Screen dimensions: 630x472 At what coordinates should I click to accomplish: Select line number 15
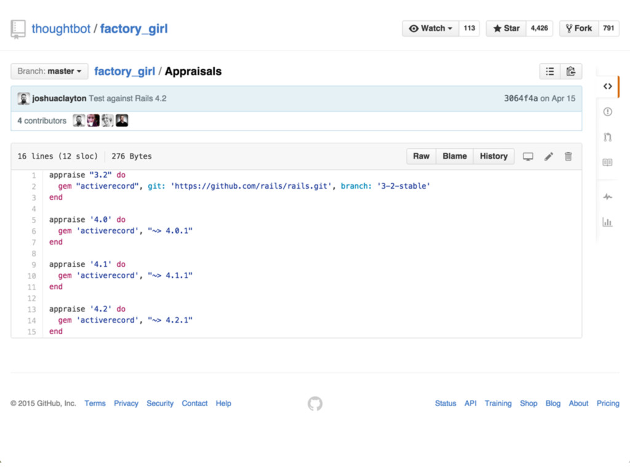(32, 332)
